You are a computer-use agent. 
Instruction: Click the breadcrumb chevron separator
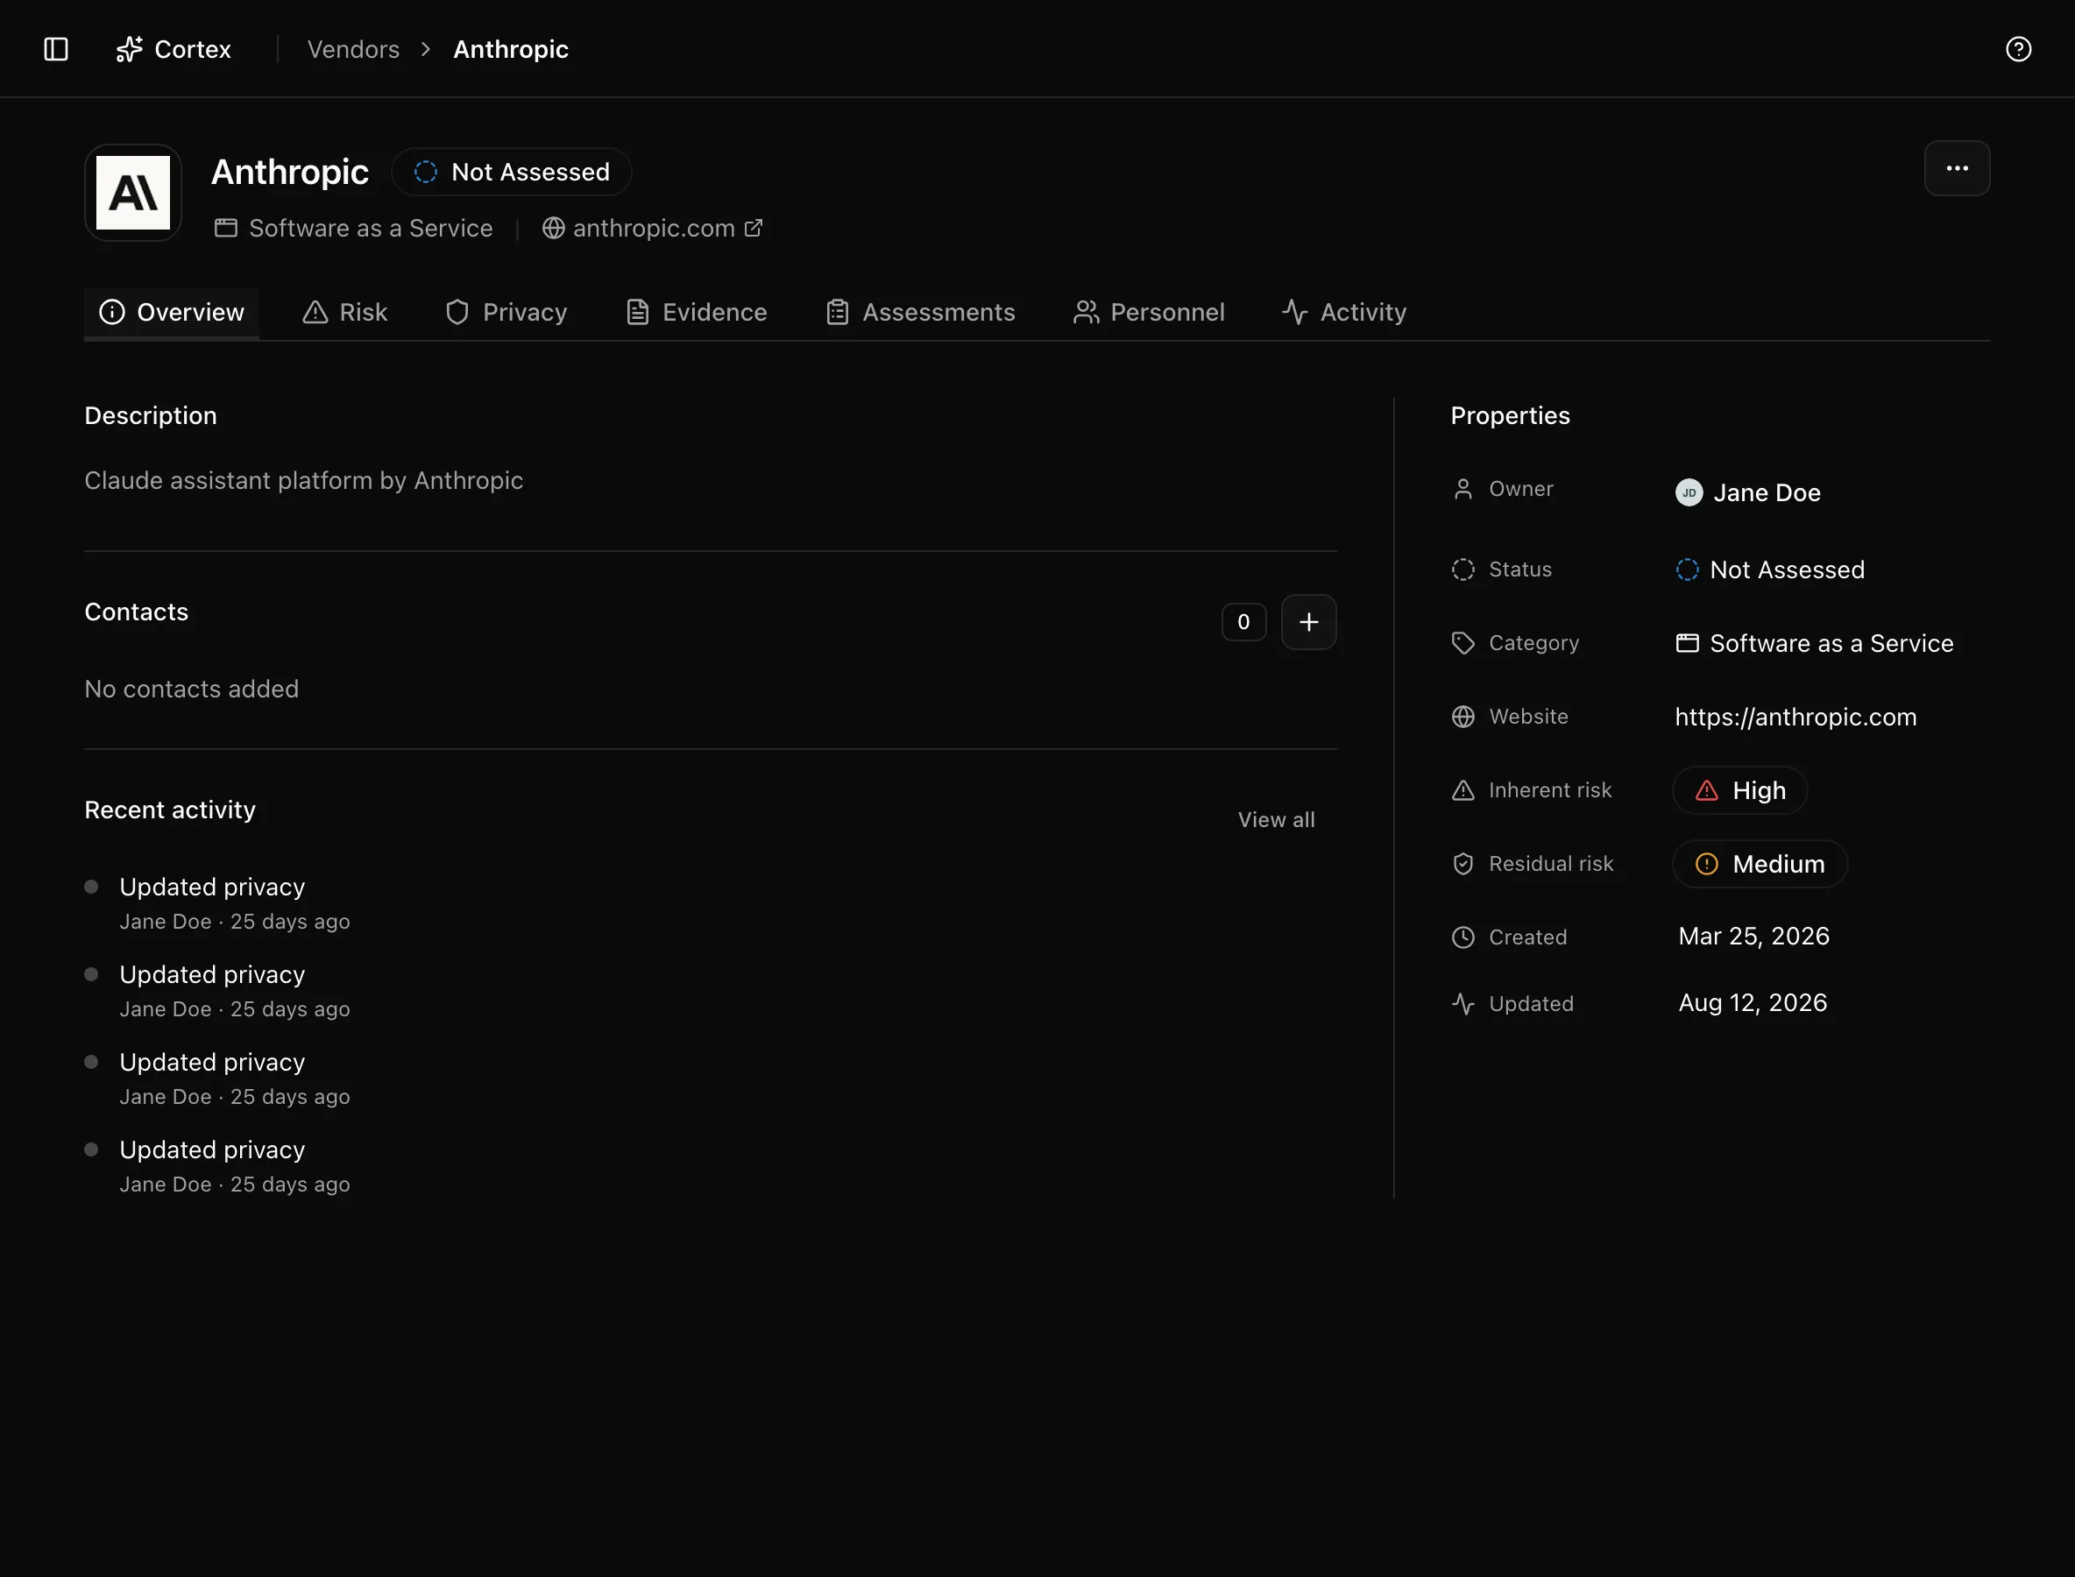point(426,49)
